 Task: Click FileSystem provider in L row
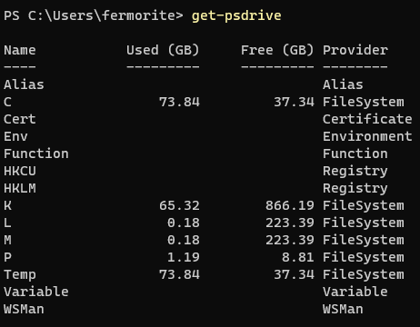364,223
